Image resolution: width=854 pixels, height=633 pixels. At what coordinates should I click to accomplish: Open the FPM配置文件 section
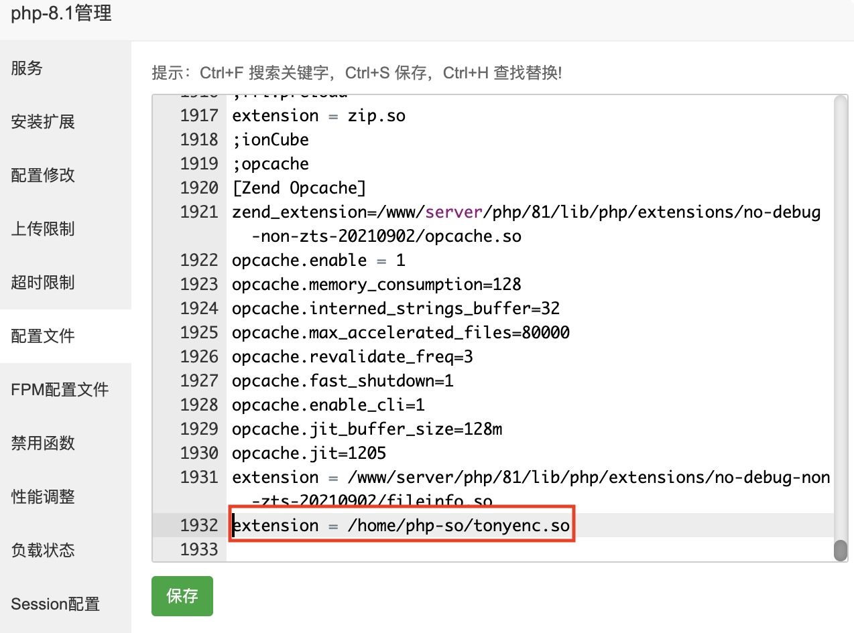click(60, 390)
